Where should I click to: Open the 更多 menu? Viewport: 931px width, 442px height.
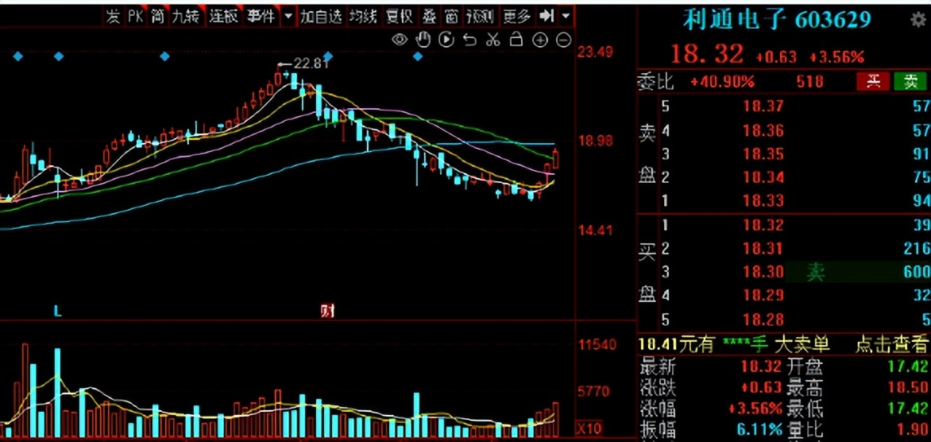click(516, 16)
